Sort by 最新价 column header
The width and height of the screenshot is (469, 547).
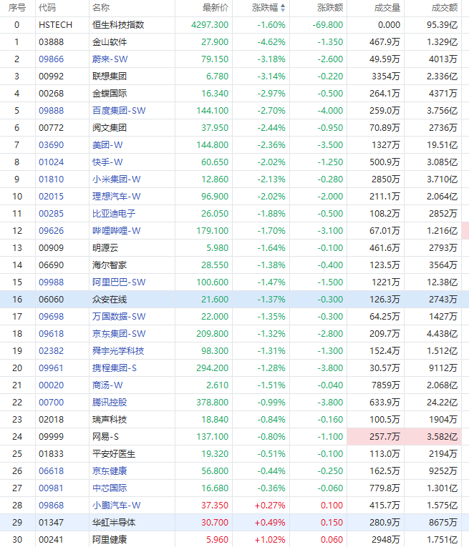point(216,8)
